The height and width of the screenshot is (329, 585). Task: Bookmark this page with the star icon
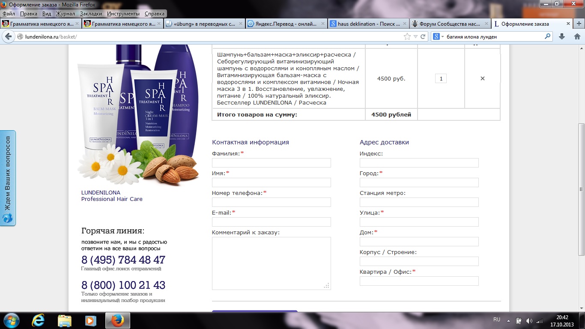[x=407, y=37]
